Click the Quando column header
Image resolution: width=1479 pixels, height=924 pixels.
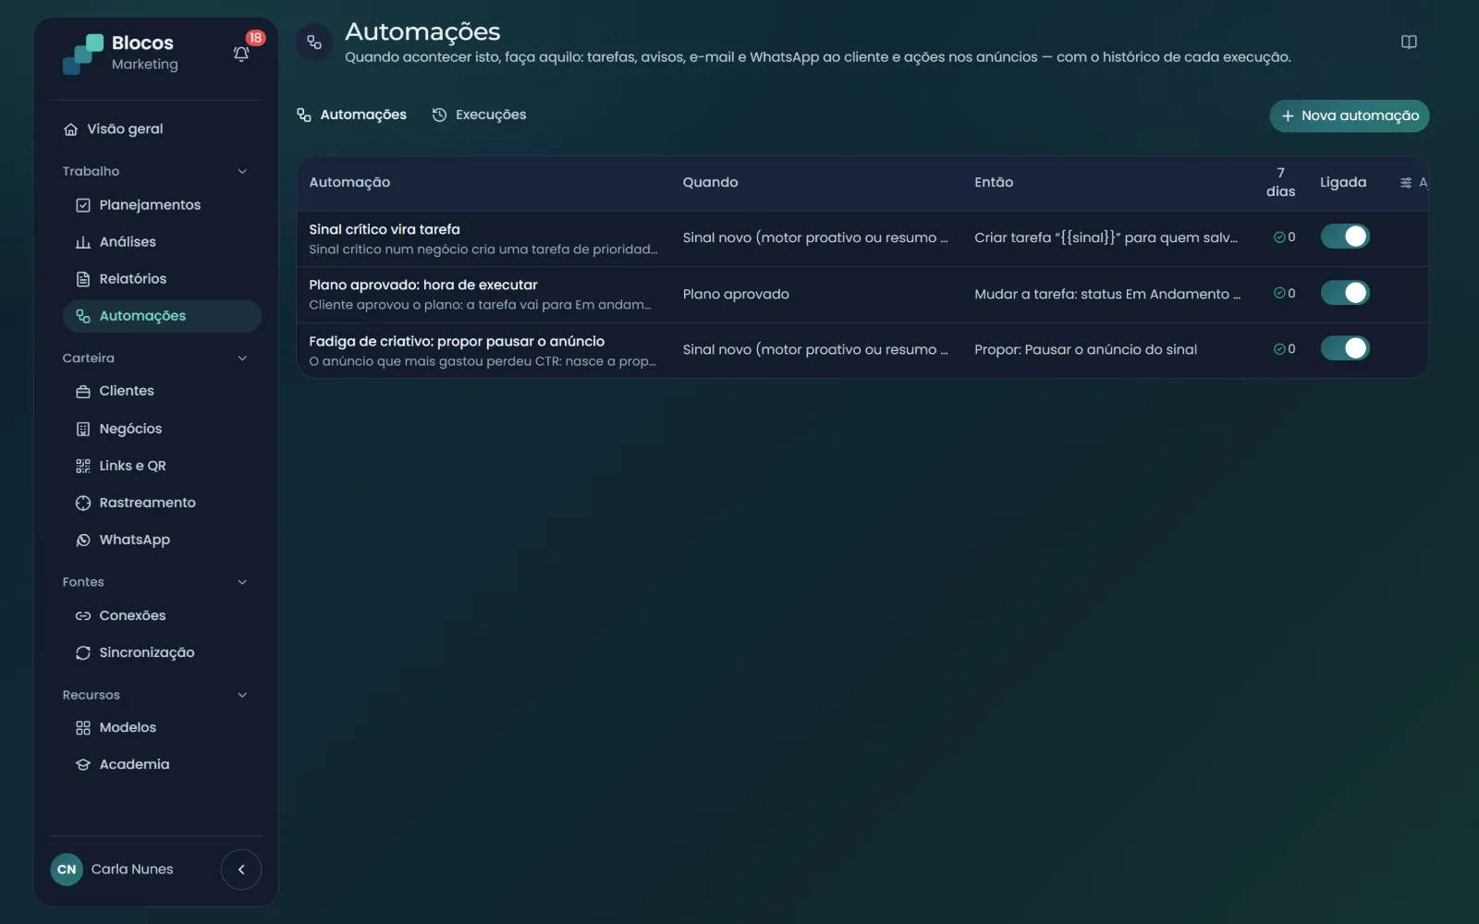710,182
